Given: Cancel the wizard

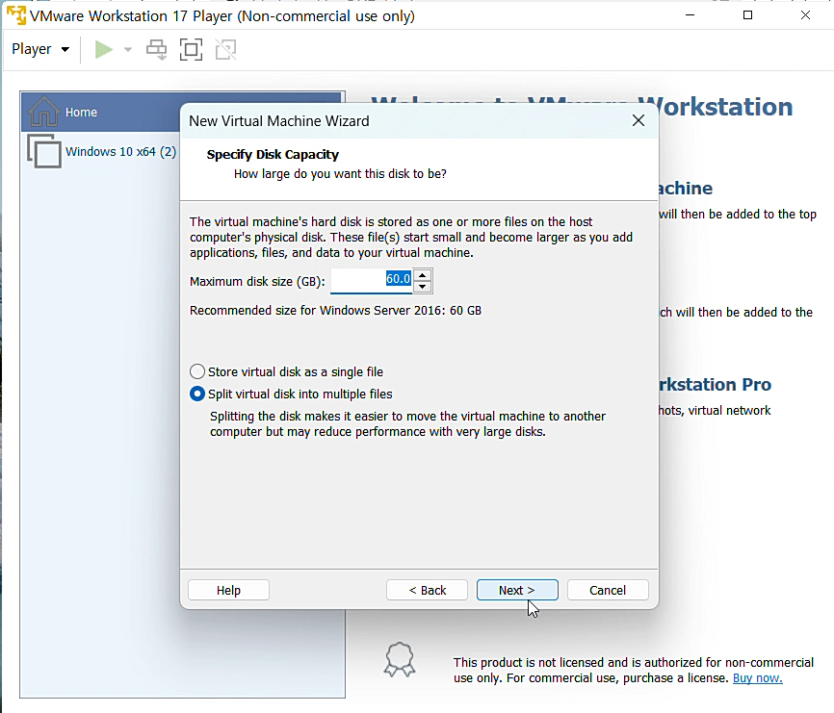Looking at the screenshot, I should (x=608, y=590).
